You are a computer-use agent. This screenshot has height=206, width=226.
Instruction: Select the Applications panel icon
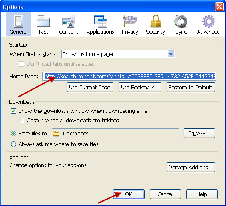click(101, 21)
